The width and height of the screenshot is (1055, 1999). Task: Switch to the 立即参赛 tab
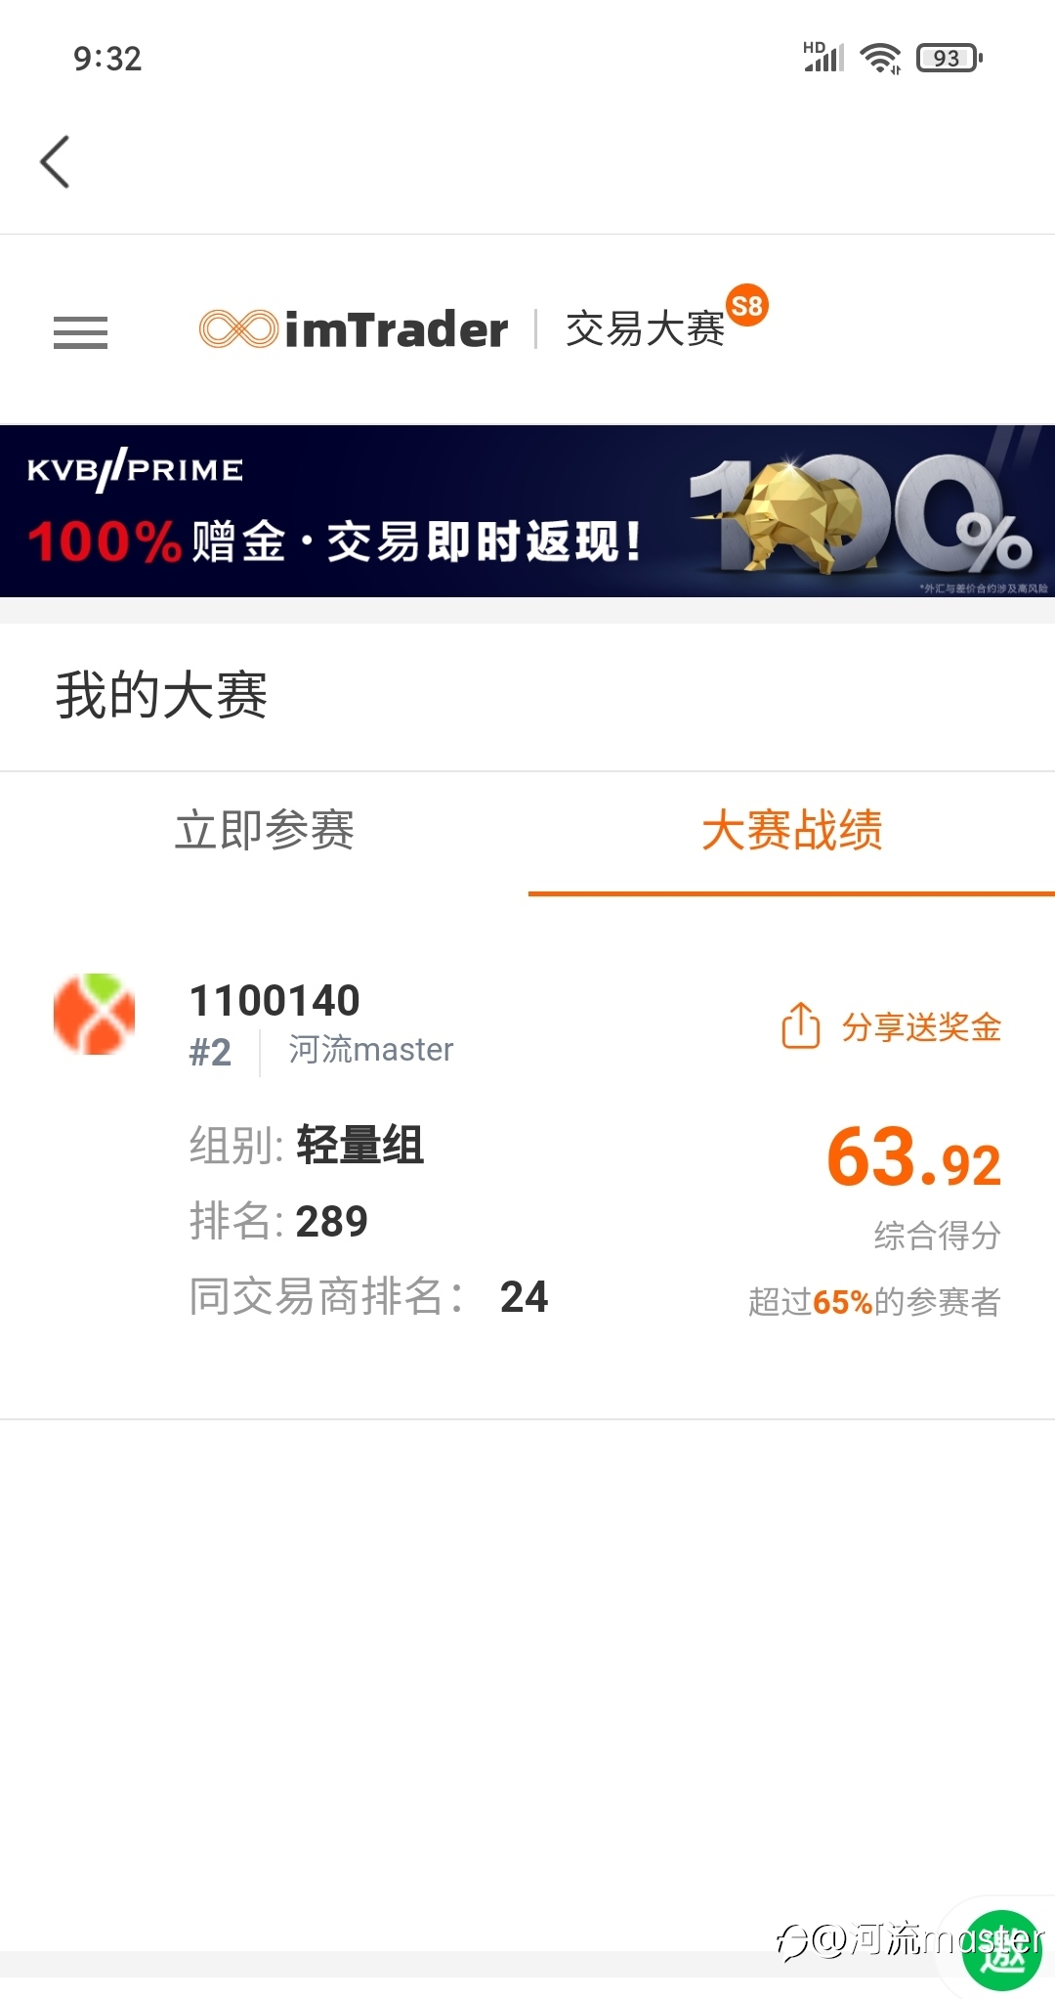(x=264, y=831)
